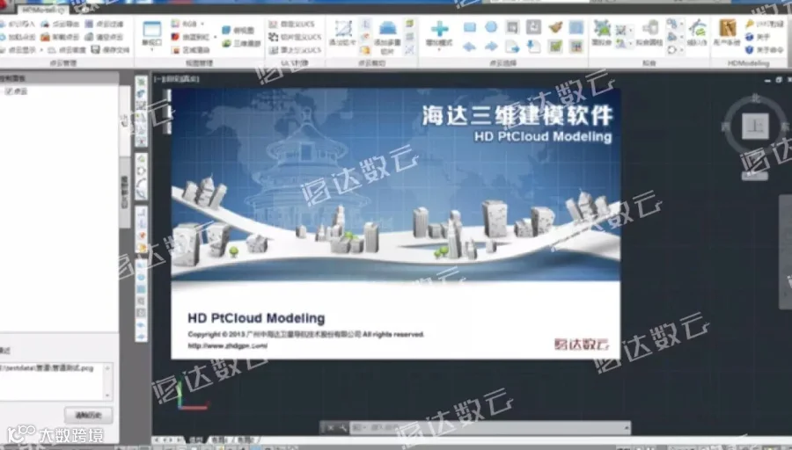Click the point cloud export button (点云导出)
Image resolution: width=792 pixels, height=450 pixels.
click(x=60, y=24)
